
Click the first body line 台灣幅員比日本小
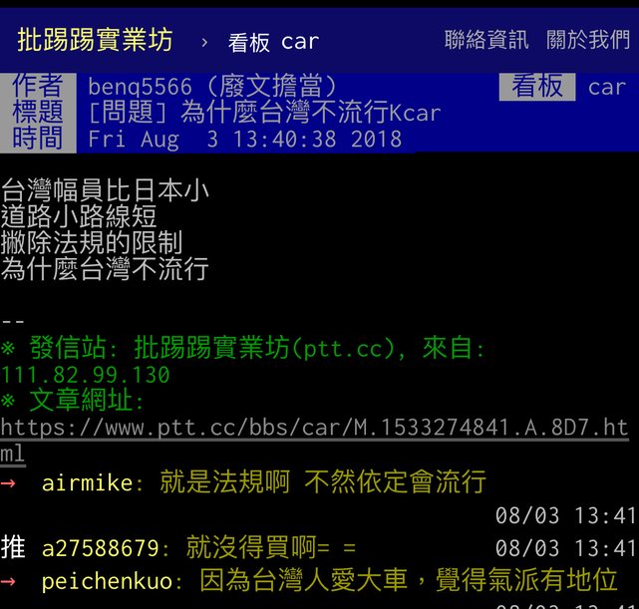pos(105,190)
